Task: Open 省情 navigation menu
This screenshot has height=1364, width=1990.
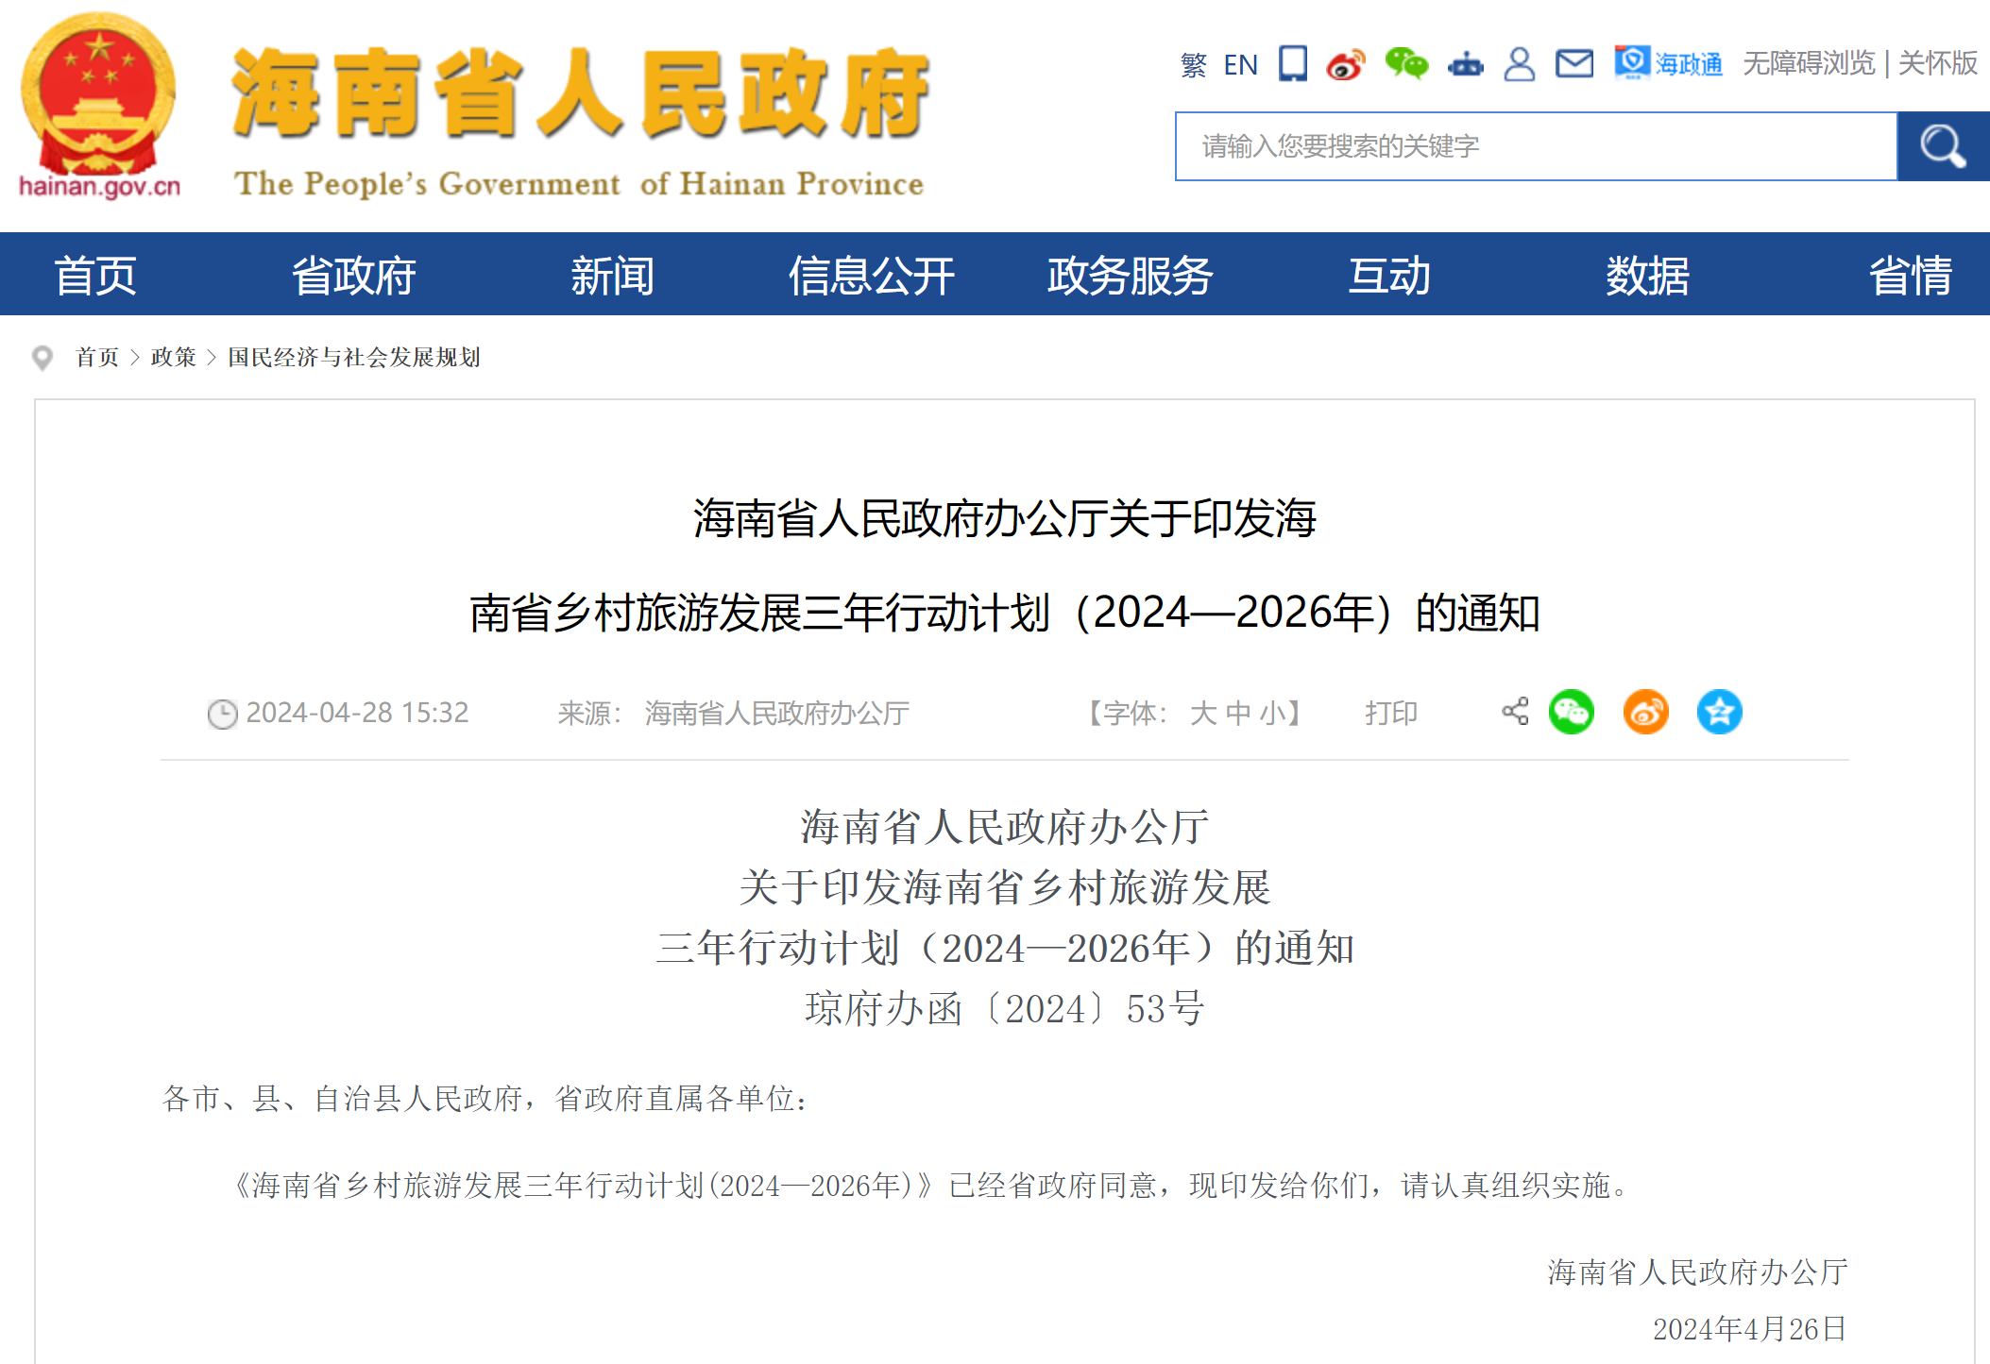Action: click(x=1910, y=276)
